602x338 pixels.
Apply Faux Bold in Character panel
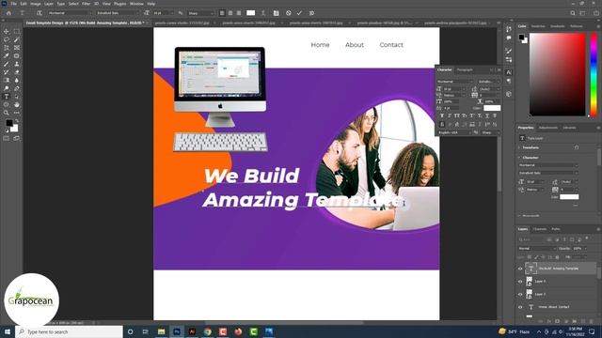[x=442, y=115]
